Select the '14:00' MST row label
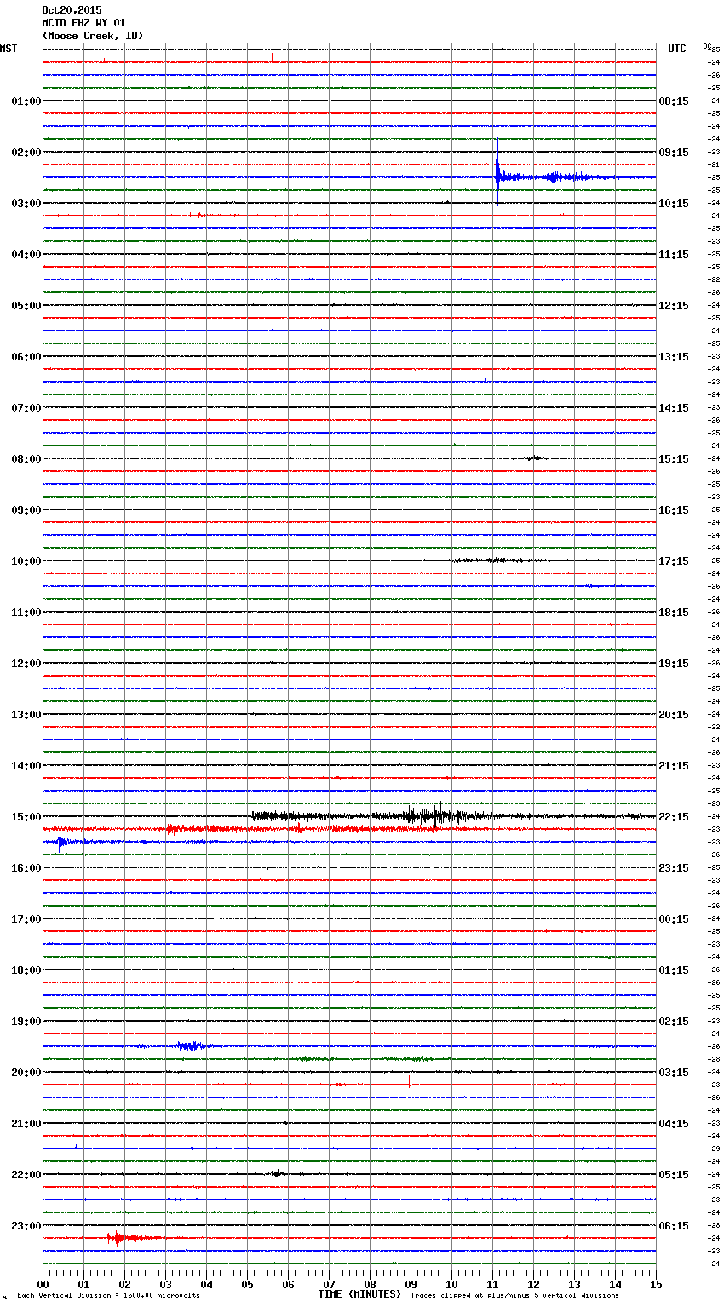This screenshot has width=724, height=1307. point(26,766)
